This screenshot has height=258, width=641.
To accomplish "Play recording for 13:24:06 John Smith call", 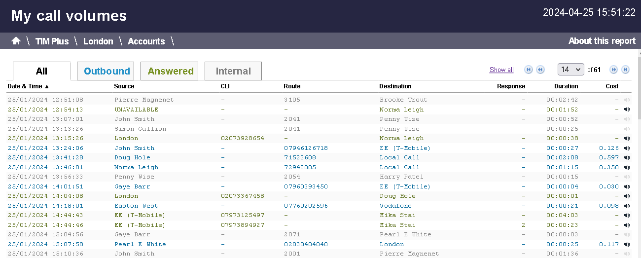I will 627,148.
